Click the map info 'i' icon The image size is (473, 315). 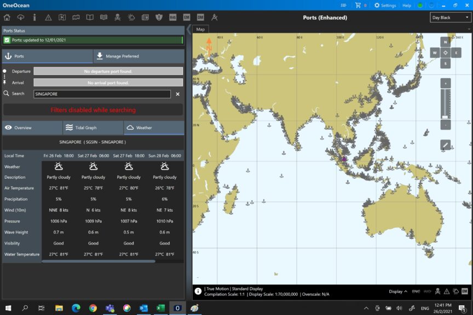pyautogui.click(x=198, y=291)
